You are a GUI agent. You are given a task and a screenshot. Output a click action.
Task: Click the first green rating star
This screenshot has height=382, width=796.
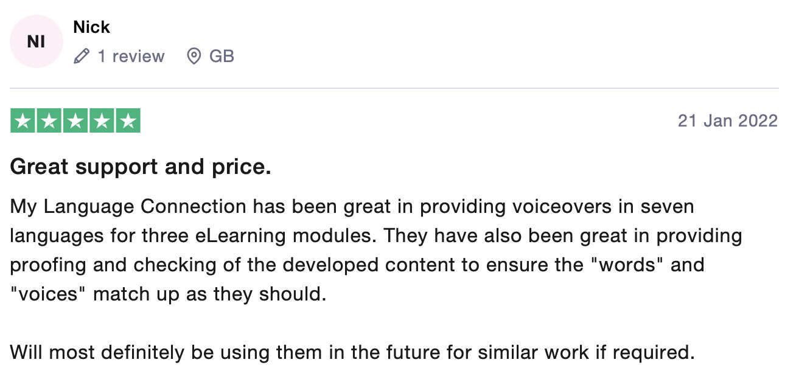[23, 120]
